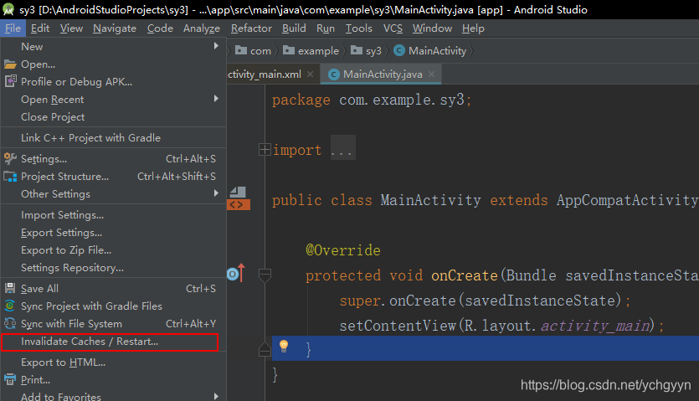
Task: Click MainActivity in the breadcrumb path
Action: click(437, 51)
